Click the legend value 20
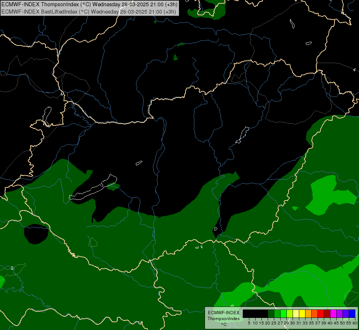The image size is (359, 330). pyautogui.click(x=268, y=323)
